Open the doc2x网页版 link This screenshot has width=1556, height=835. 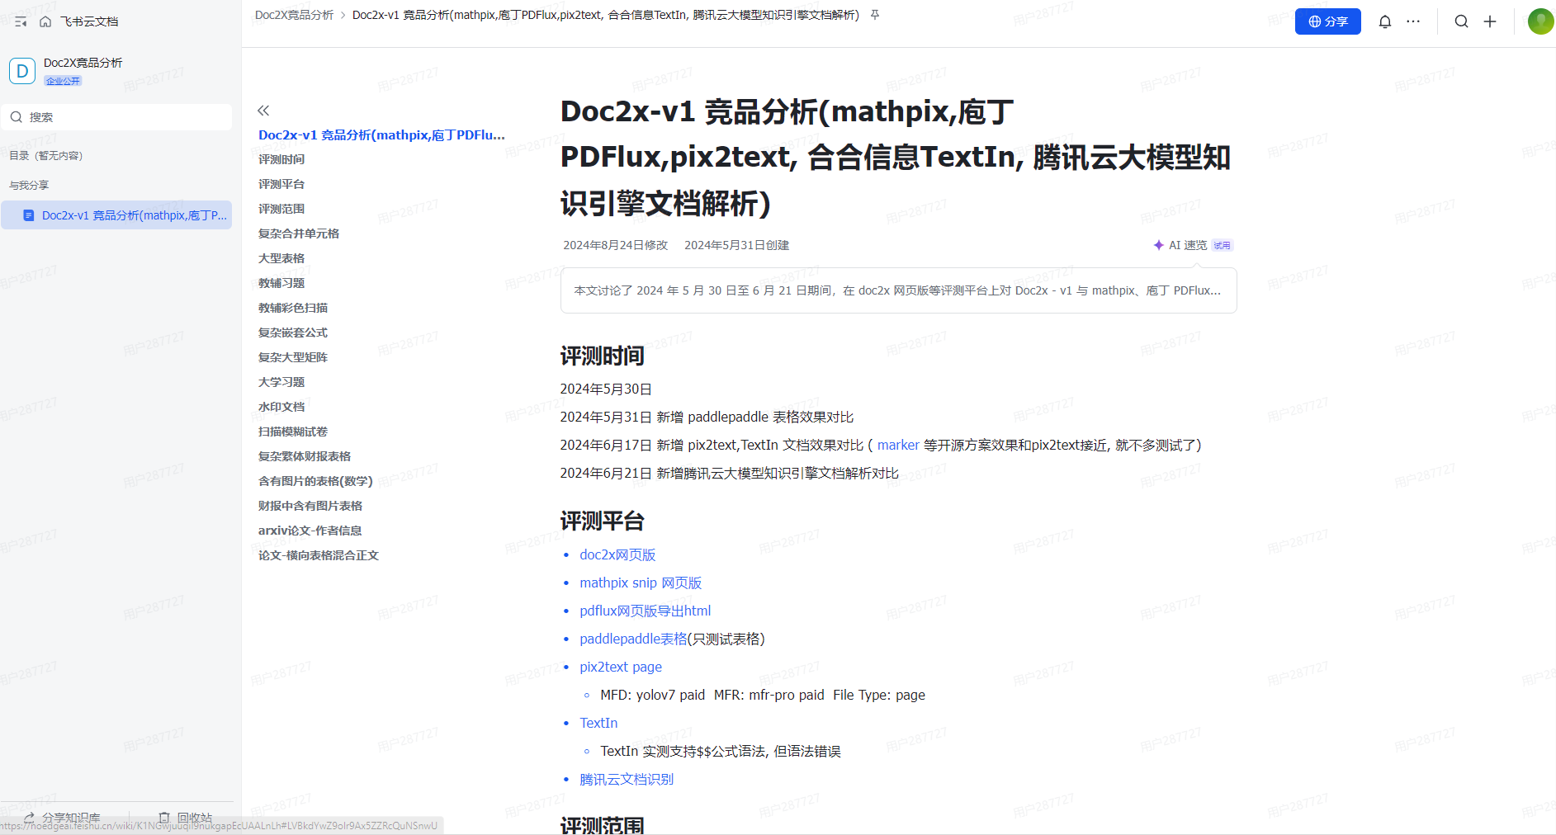pos(617,554)
